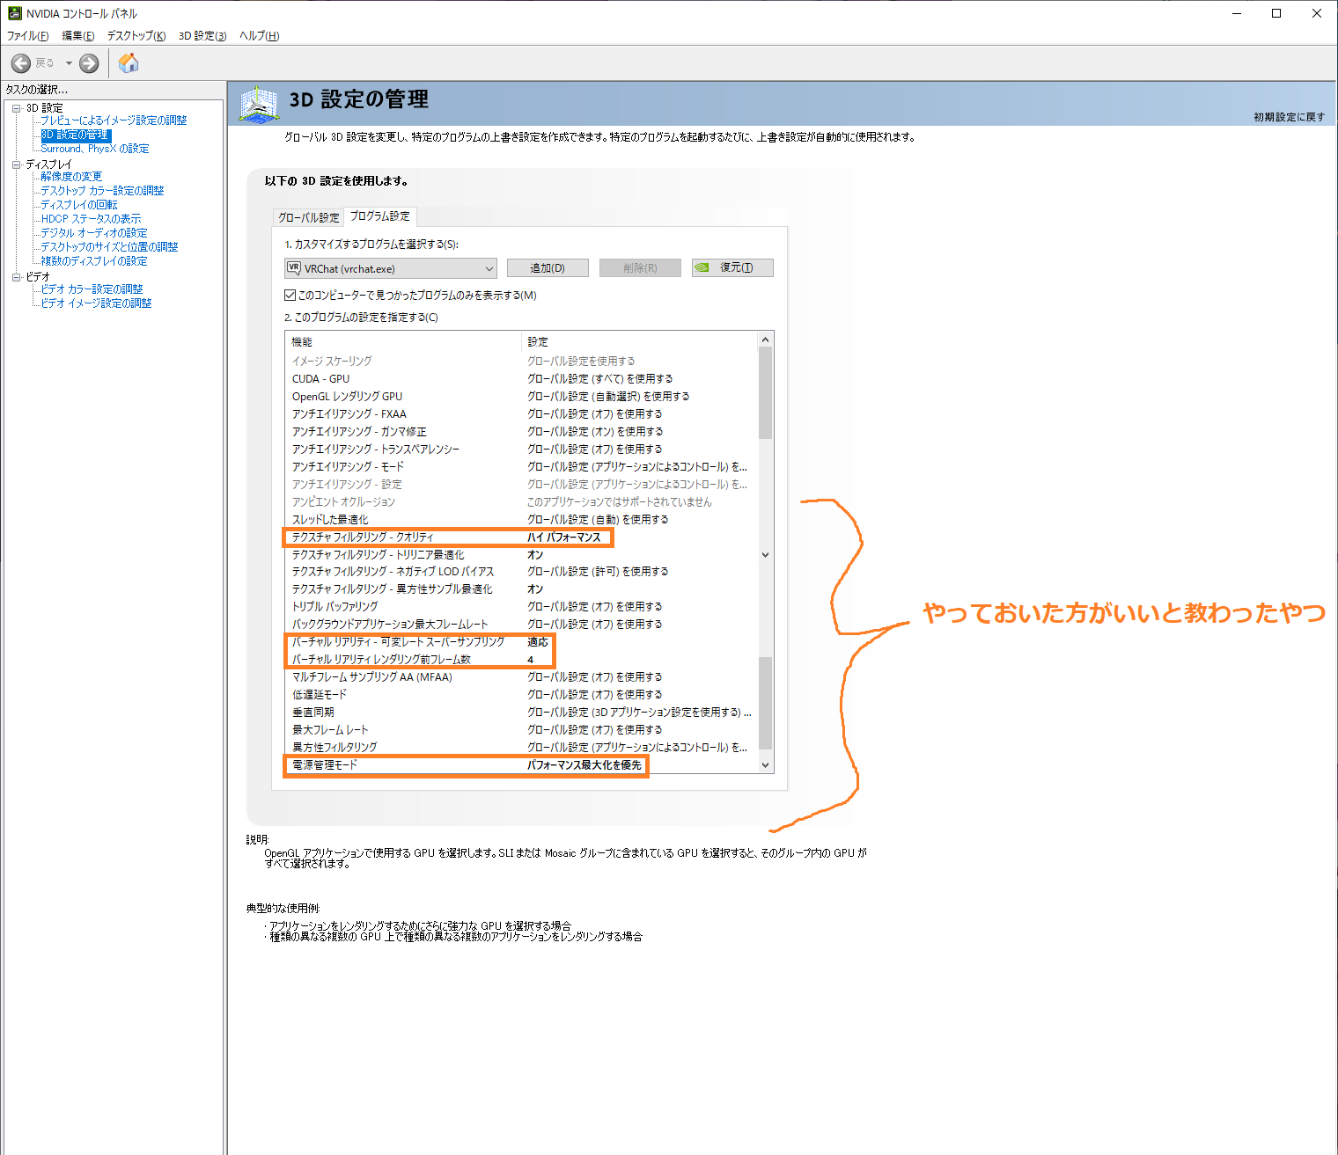Switch to the プログラム設定 tab
Screen dimensions: 1338x1155
[380, 216]
